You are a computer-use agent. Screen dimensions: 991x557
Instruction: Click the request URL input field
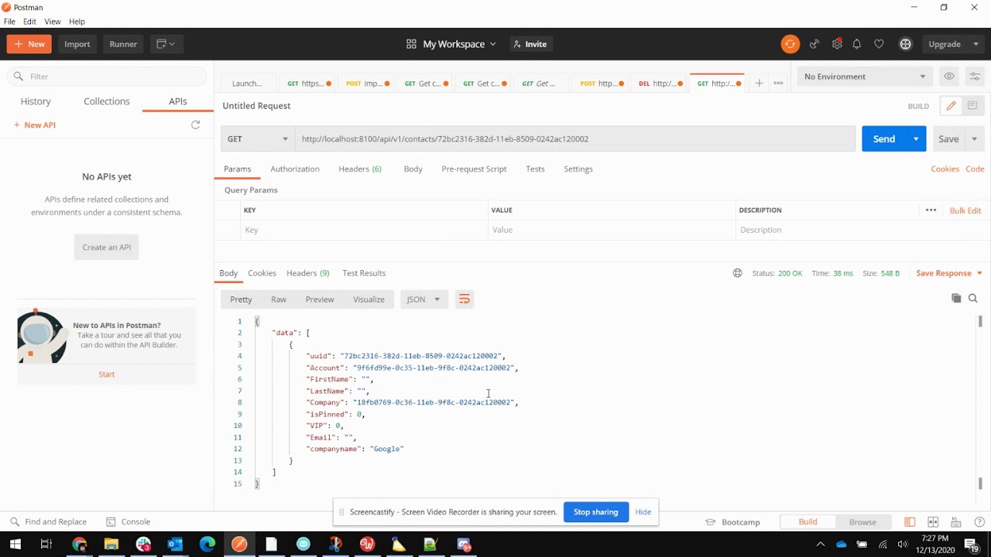point(575,139)
